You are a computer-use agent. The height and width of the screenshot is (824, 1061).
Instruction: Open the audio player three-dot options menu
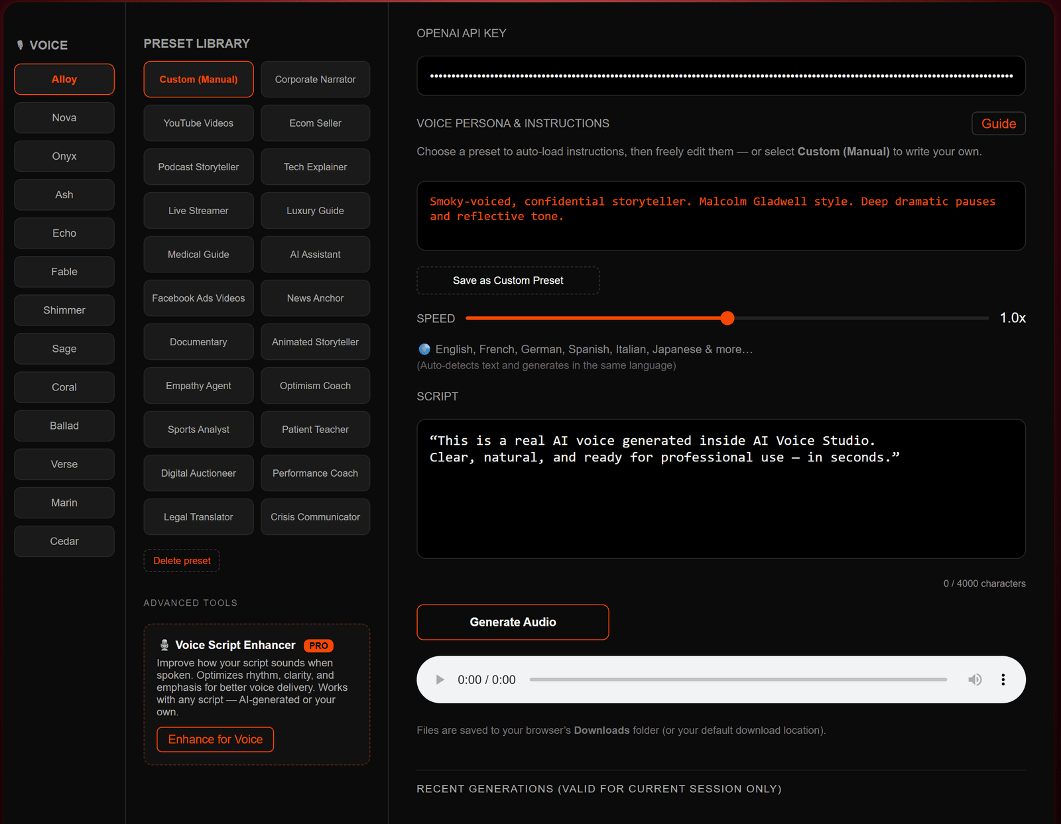(x=1003, y=679)
